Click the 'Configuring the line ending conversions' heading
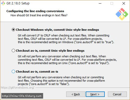 [x=35, y=11]
